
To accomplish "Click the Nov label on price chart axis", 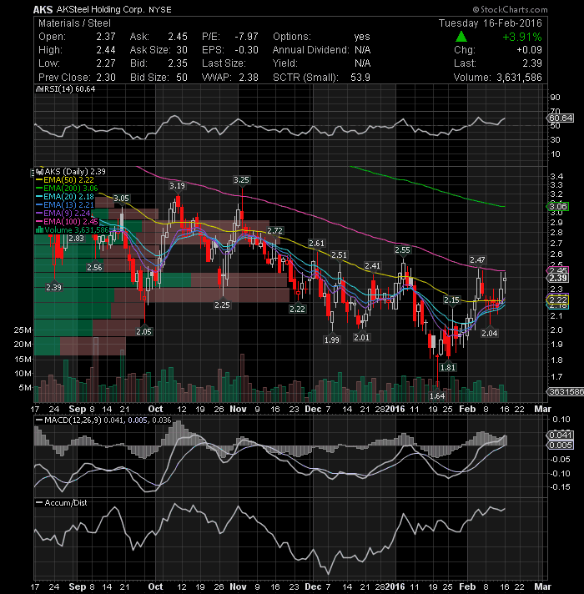I will tap(239, 409).
